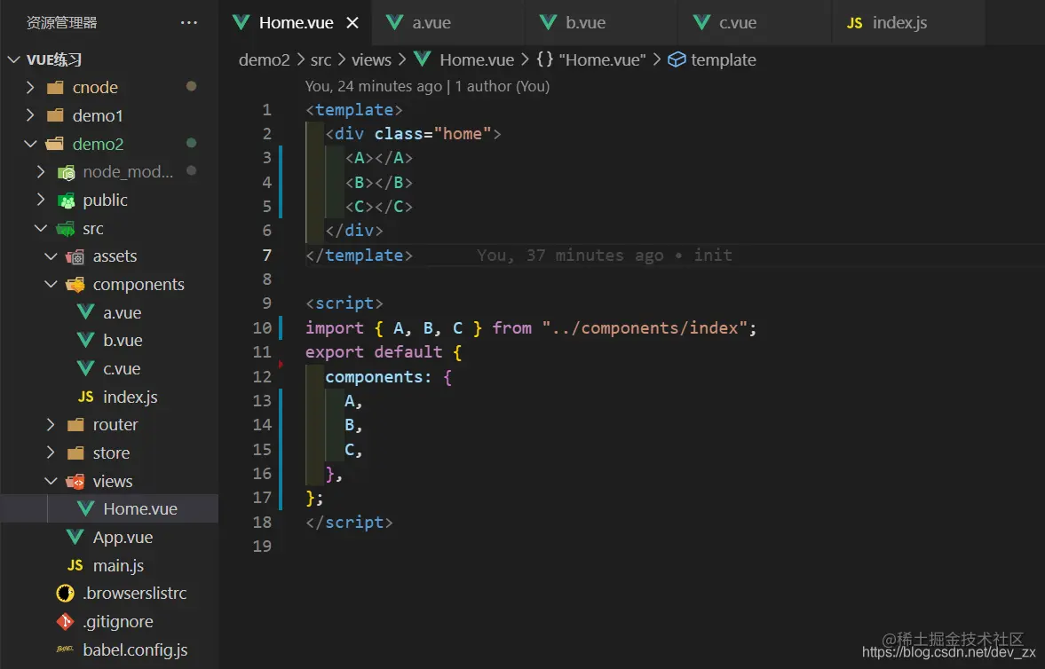
Task: Click the JS icon beside index.js in tree
Action: [x=85, y=397]
